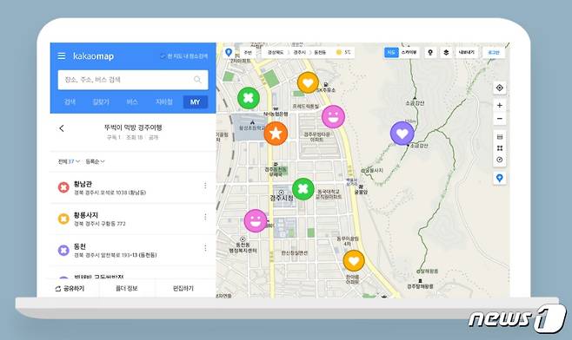572x340 pixels.
Task: Expand the 등록순 sort dropdown
Action: 95,161
